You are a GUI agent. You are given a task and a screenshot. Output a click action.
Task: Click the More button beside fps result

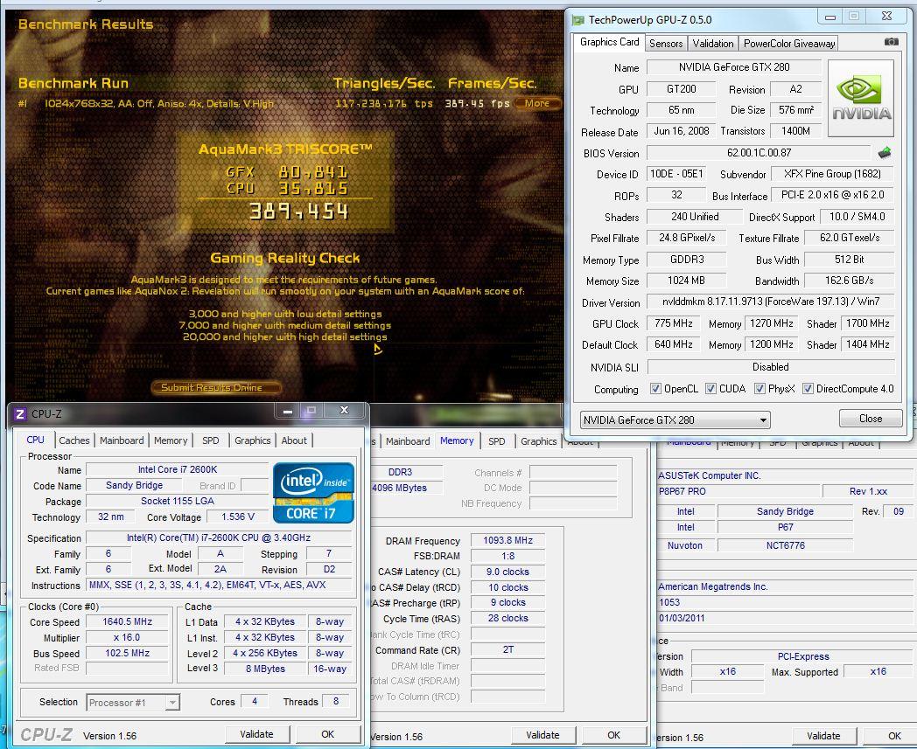coord(537,103)
